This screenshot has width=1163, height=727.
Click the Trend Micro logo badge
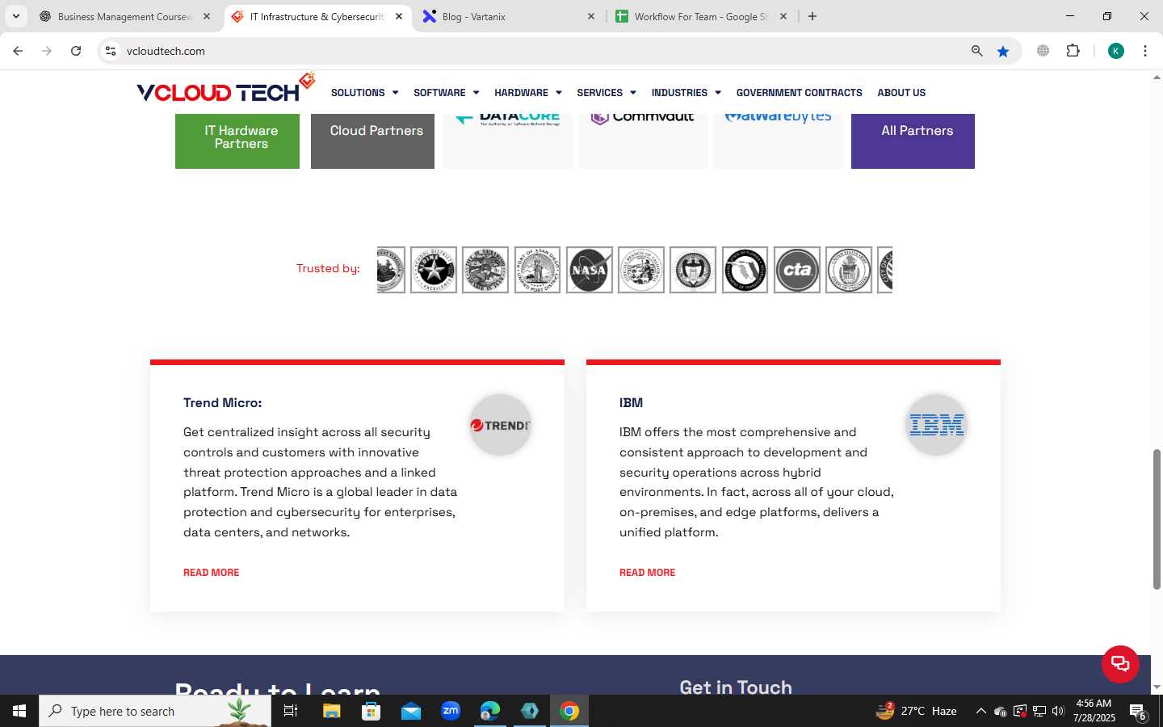pyautogui.click(x=500, y=425)
